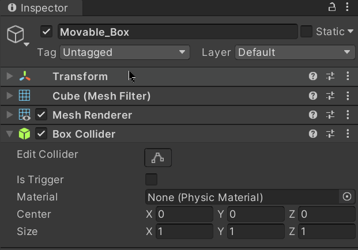Open Cube (Mesh Filter) presets icon
This screenshot has width=358, height=250.
coord(330,96)
